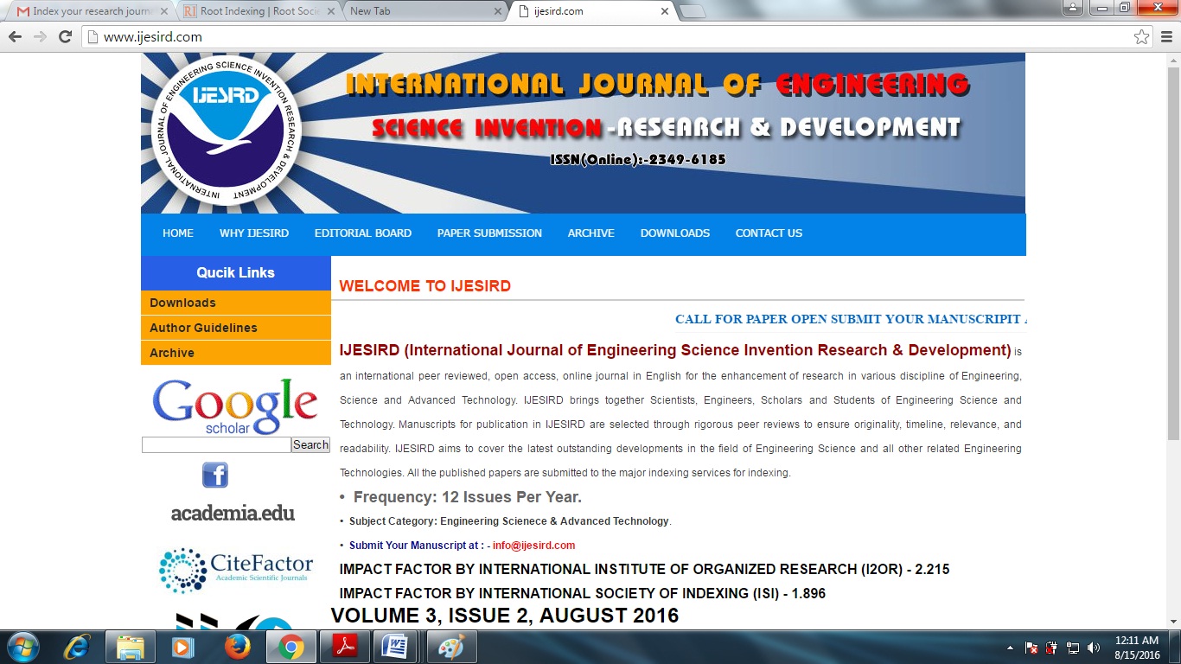1181x664 pixels.
Task: Open the Archive quick link in the sidebar
Action: [236, 353]
